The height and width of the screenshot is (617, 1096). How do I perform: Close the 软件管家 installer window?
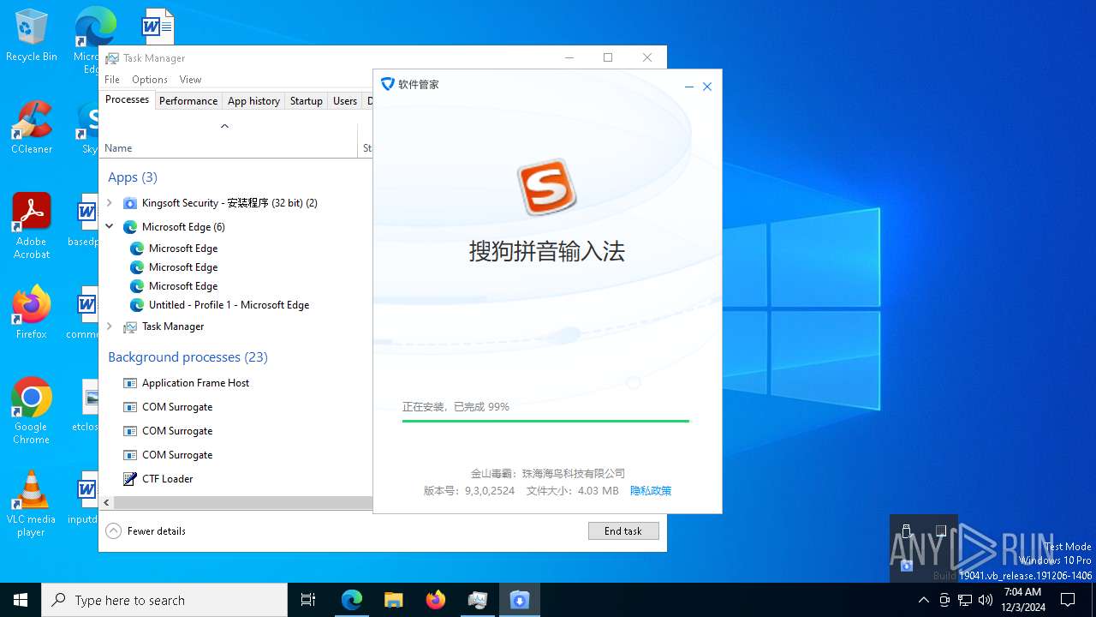point(707,87)
